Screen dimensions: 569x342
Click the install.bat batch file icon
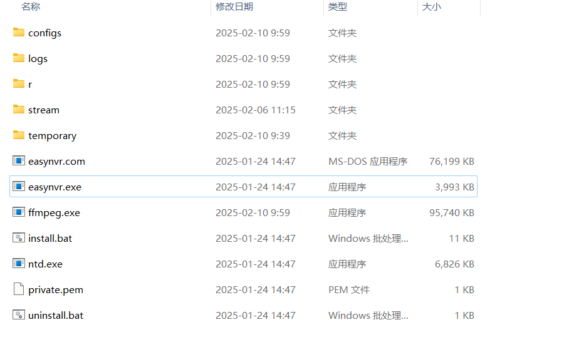coord(19,238)
